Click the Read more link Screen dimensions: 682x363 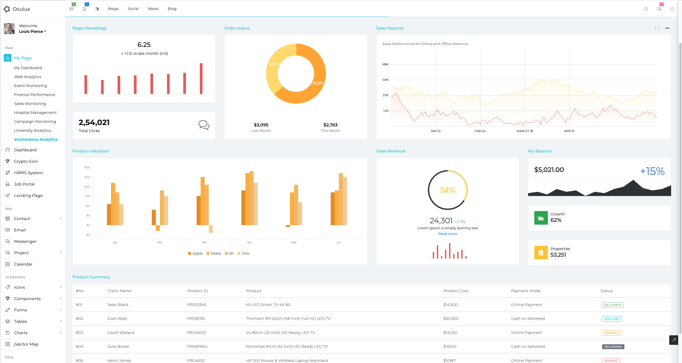coord(447,234)
